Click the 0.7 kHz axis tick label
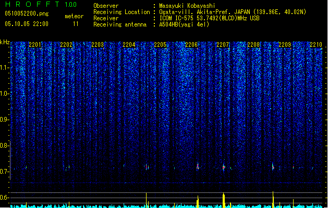 (x=4, y=172)
